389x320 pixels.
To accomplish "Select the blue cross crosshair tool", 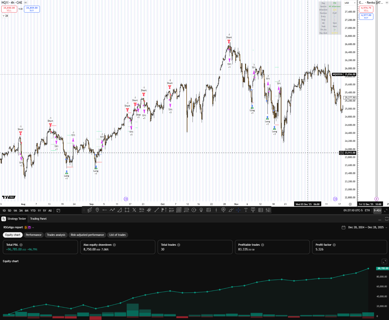I will click(238, 210).
